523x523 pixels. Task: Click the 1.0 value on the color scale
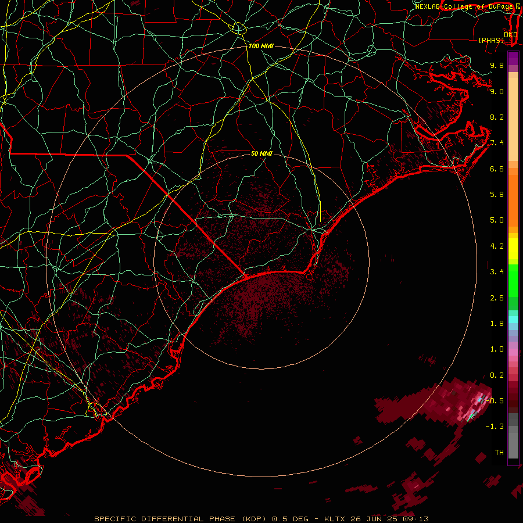tap(497, 349)
